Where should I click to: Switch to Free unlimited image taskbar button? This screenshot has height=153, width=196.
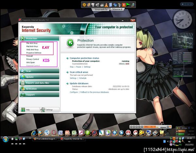(x=45, y=139)
